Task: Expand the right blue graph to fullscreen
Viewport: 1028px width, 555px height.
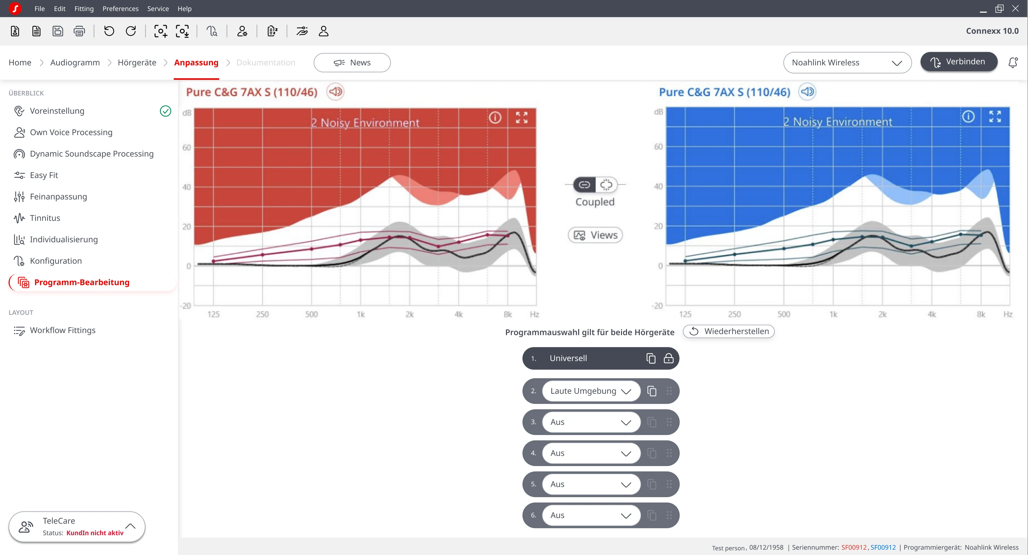Action: coord(995,116)
